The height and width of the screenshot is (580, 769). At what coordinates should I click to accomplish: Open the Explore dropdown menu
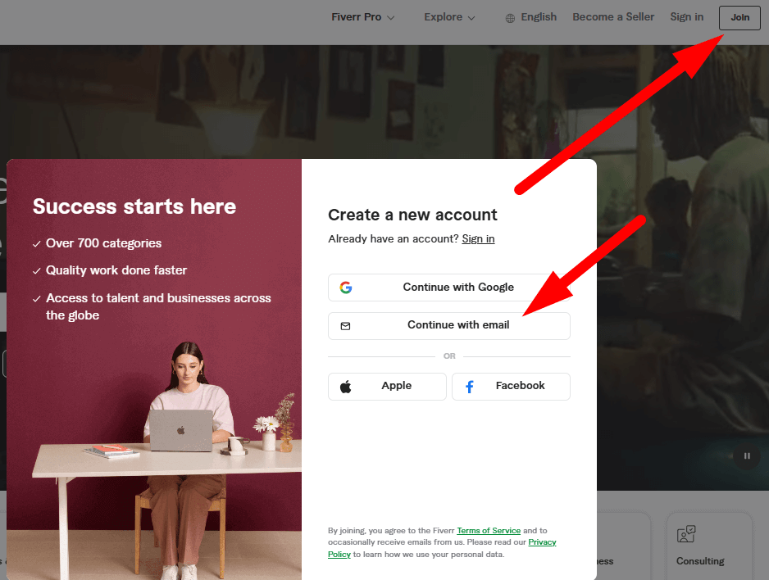pyautogui.click(x=449, y=17)
